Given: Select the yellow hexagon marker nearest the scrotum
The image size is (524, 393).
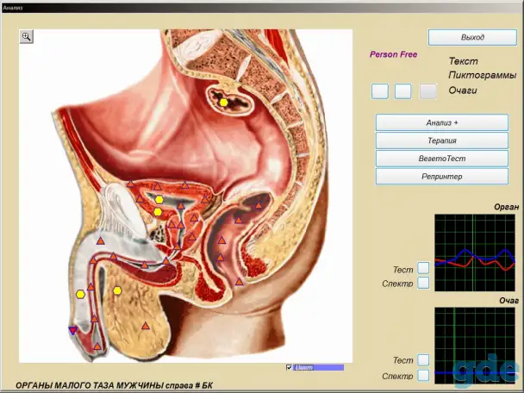Looking at the screenshot, I should pyautogui.click(x=117, y=290).
